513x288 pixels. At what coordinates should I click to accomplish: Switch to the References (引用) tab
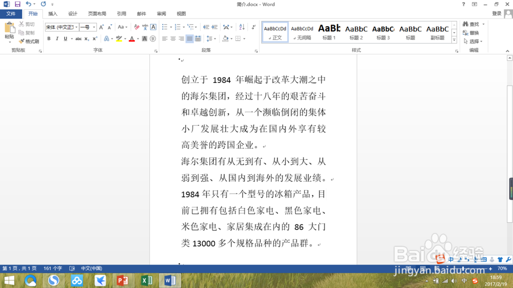[x=122, y=14]
